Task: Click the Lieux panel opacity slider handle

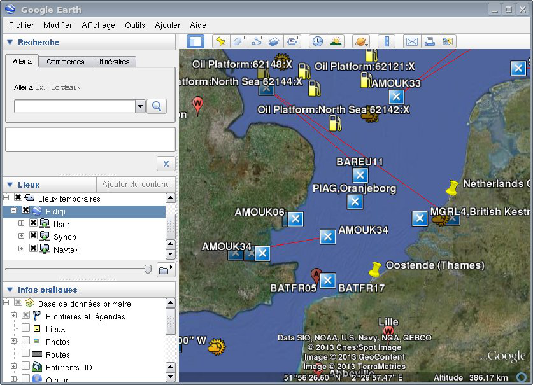Action: (x=148, y=269)
